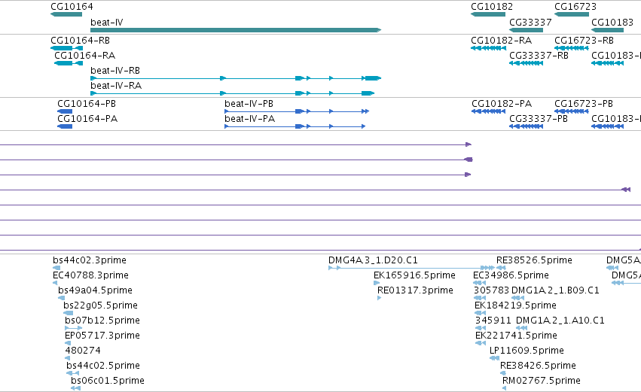Select EST bs06c01.5prime

[x=75, y=388]
